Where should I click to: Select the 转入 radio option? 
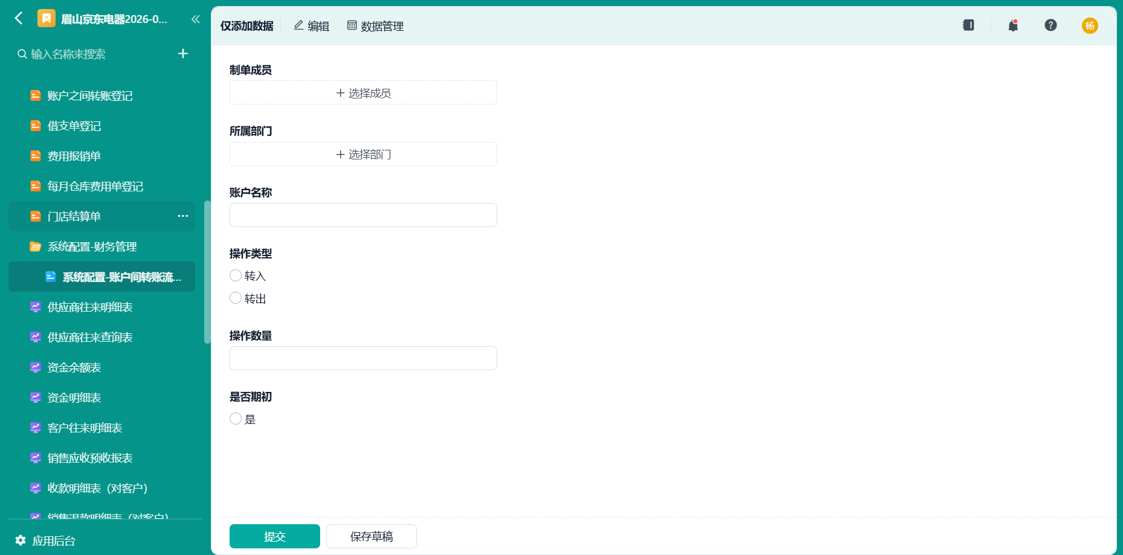(x=236, y=275)
